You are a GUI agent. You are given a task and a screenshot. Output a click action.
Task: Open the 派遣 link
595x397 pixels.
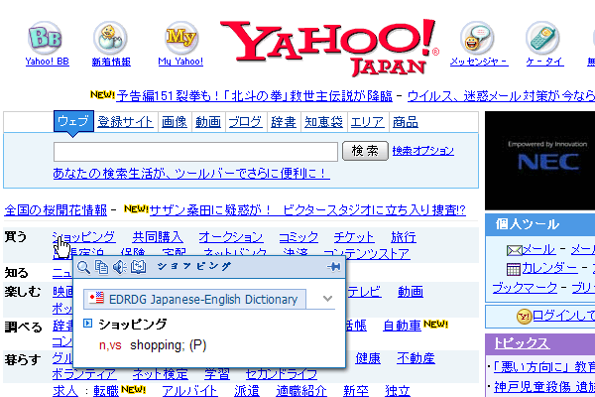[x=247, y=391]
